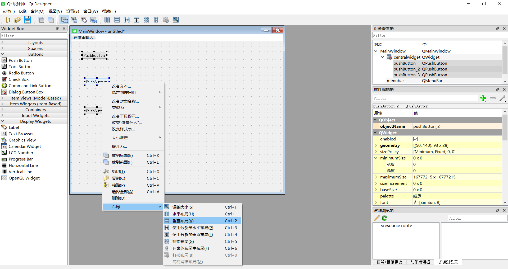
Task: Open the wrench configure property editor icon
Action: click(x=503, y=98)
